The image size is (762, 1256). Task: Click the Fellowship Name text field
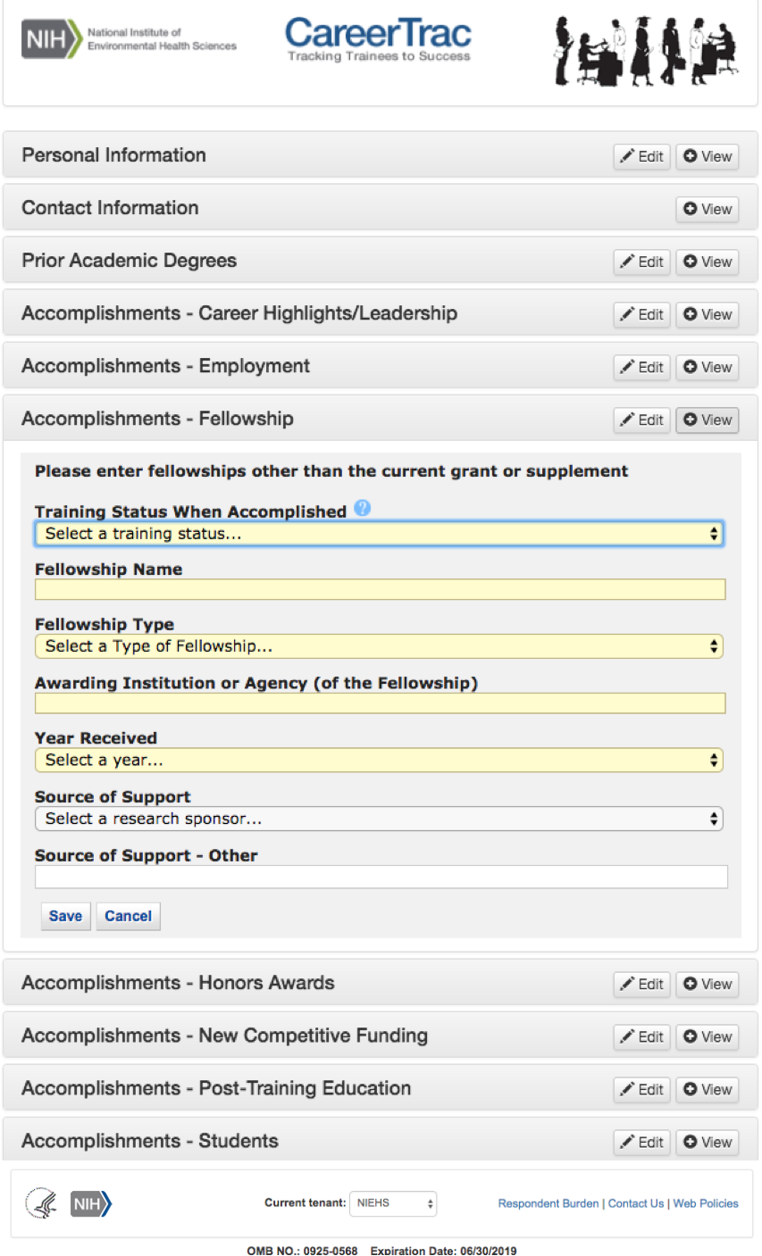(380, 589)
